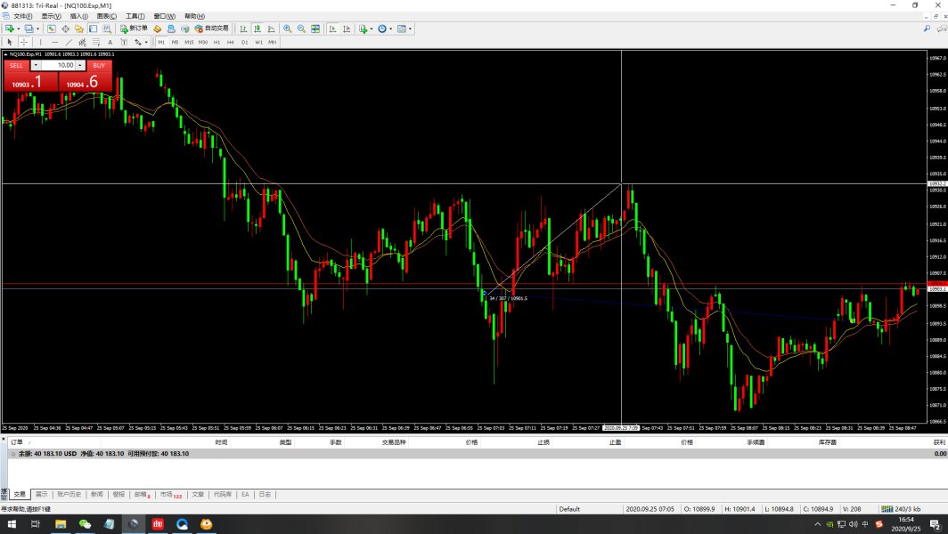
Task: Toggle the 自动交易 auto trading button
Action: tap(212, 28)
